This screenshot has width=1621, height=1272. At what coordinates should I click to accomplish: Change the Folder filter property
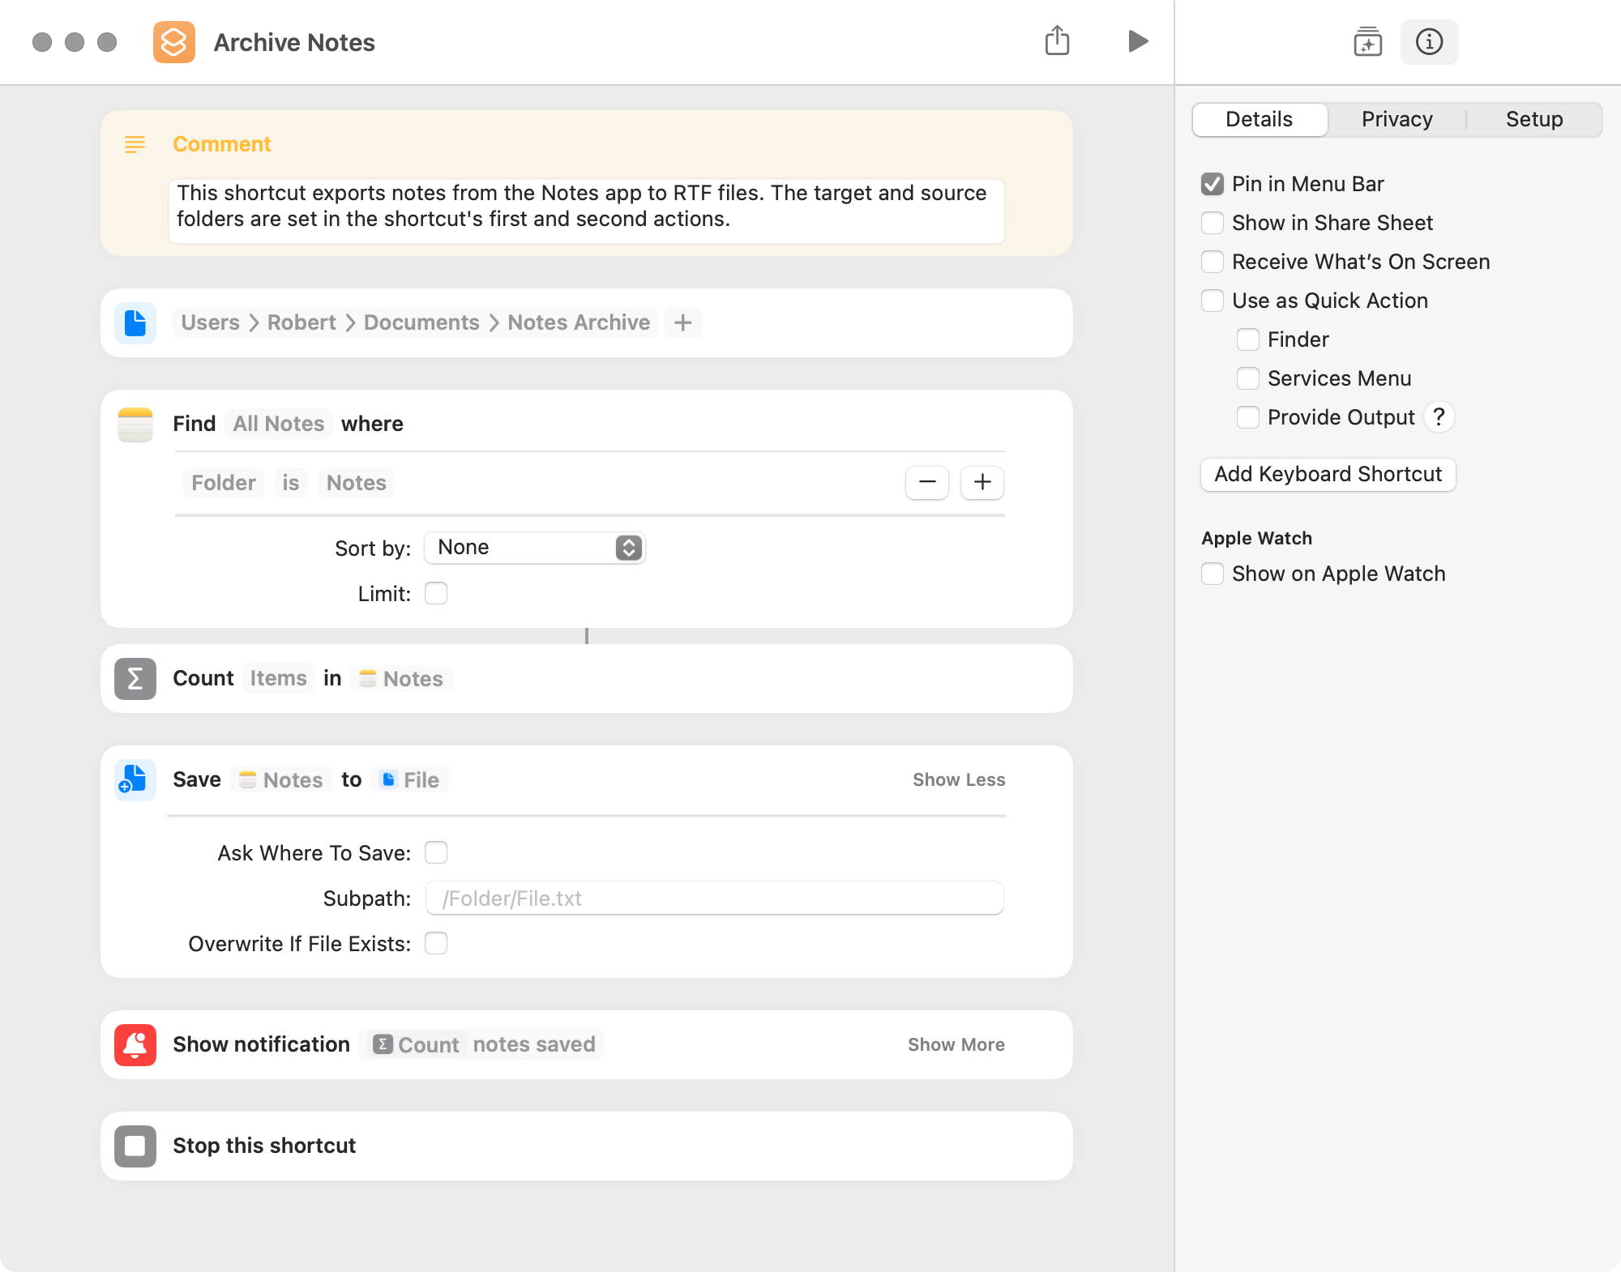224,483
